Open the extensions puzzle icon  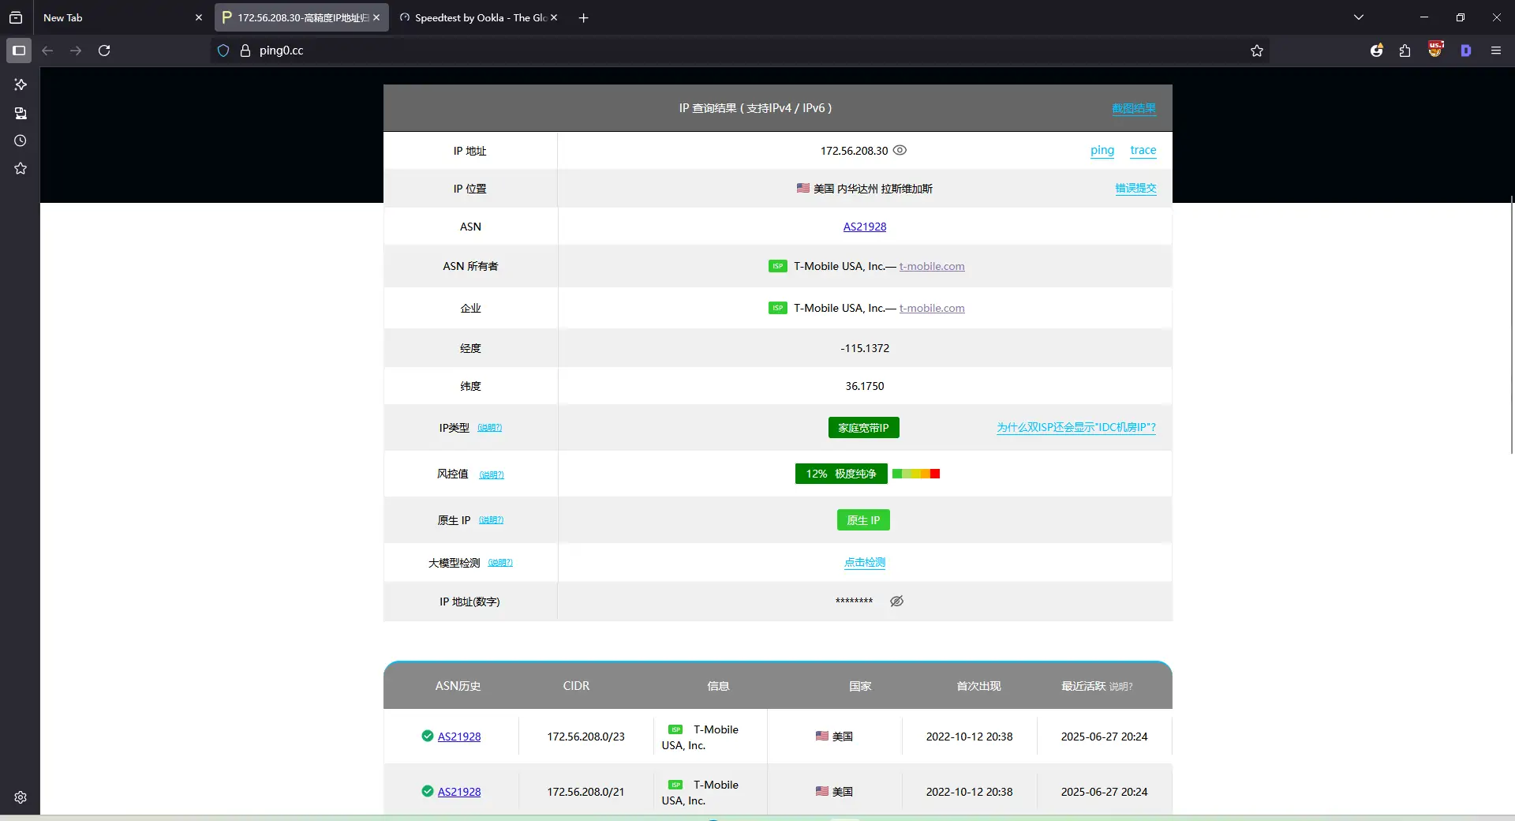1405,51
